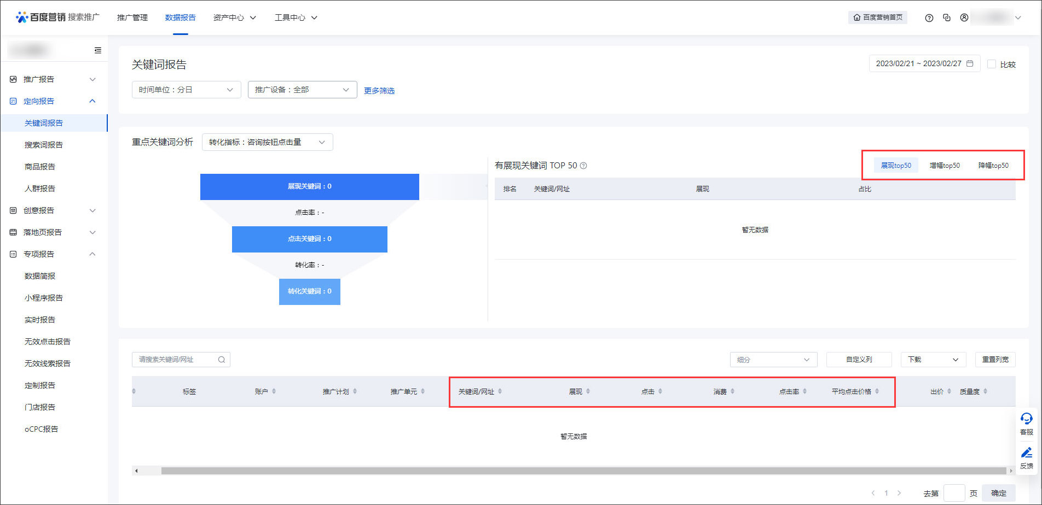Switch to 降幅top50 view
Screen dimensions: 1042x505
coord(994,165)
